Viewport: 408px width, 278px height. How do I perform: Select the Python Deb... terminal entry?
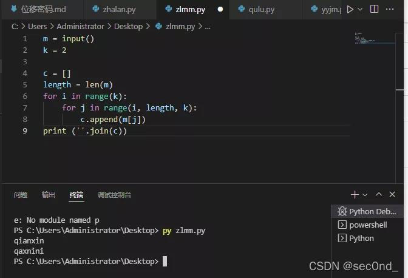(x=367, y=211)
